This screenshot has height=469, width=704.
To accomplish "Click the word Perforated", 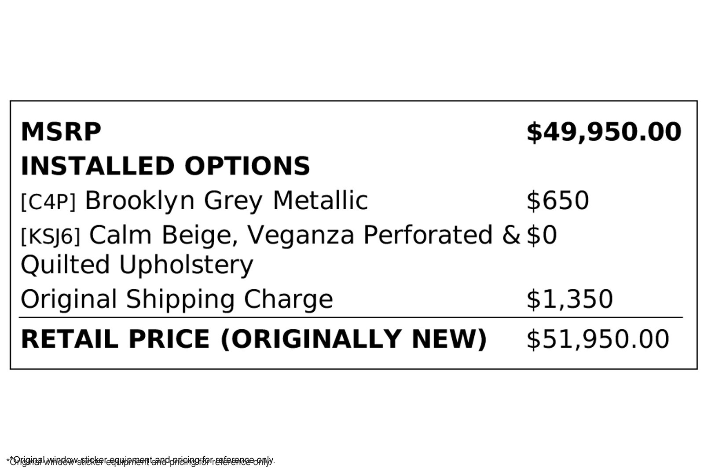I will (x=428, y=235).
